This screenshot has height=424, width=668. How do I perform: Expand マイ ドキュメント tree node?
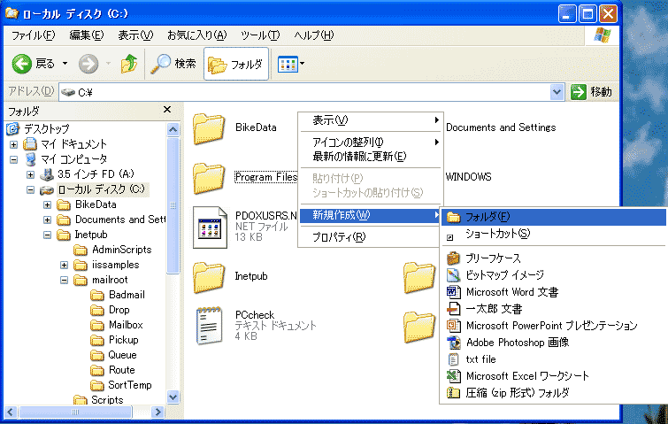click(x=13, y=144)
